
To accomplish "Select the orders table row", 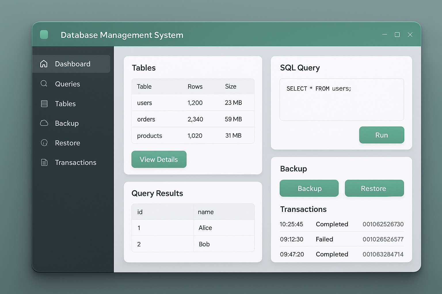I will [x=193, y=119].
